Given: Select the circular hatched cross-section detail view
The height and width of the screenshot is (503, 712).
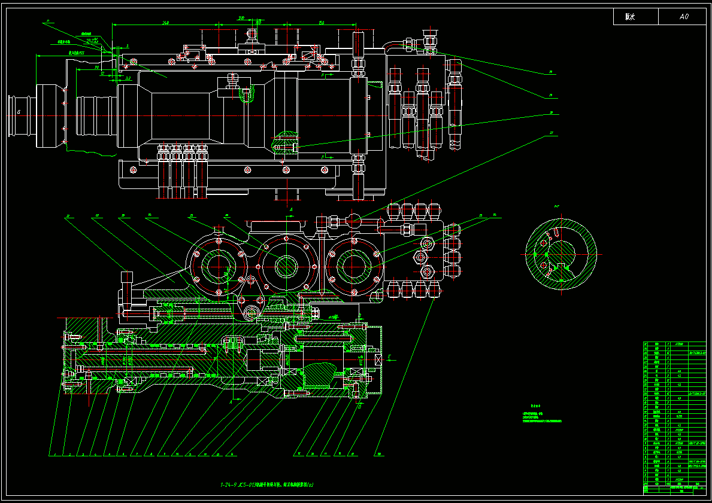Looking at the screenshot, I should [x=560, y=254].
